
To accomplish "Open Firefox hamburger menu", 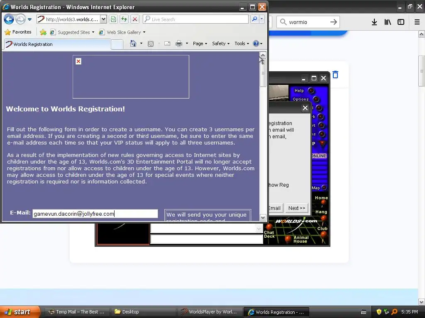I will click(x=417, y=22).
